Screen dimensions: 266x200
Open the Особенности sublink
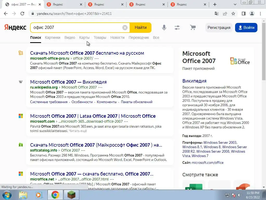tap(82, 102)
